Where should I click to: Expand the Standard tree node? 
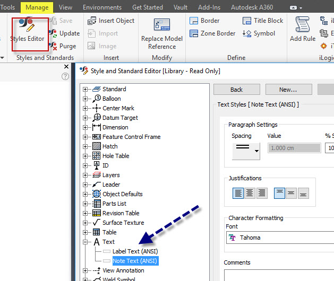[85, 89]
